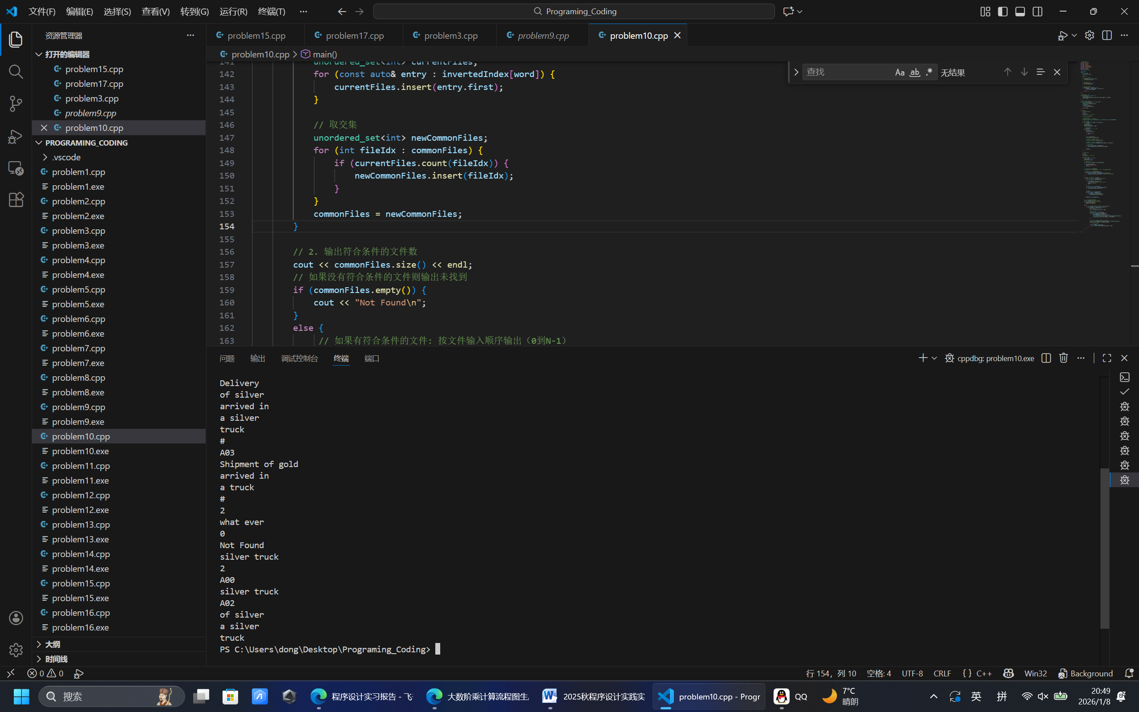Toggle the secondary side bar visibility

[1038, 11]
